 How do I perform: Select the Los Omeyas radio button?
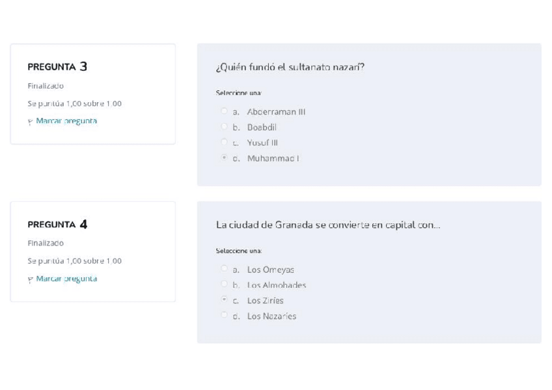point(225,269)
